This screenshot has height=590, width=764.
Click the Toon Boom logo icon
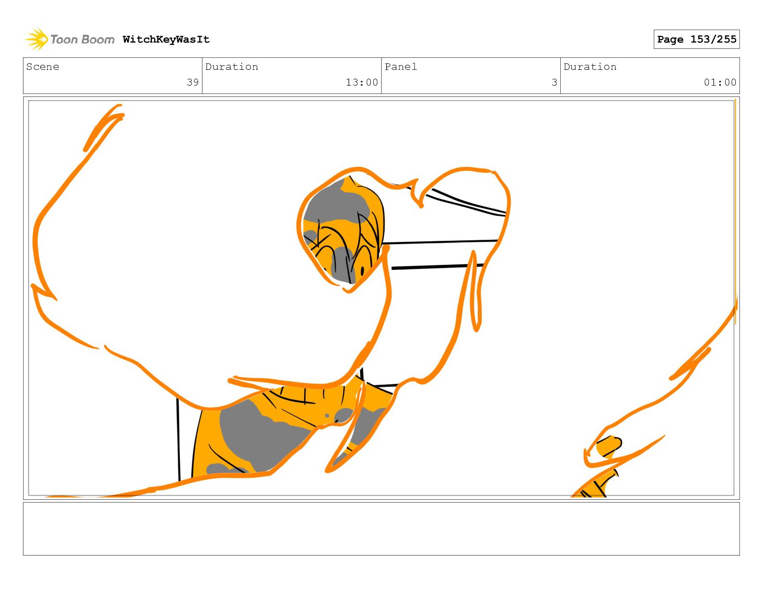coord(37,39)
